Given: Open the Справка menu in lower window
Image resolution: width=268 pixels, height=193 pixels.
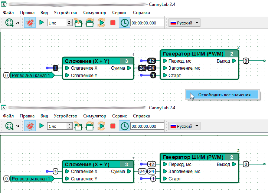Looking at the screenshot, I should 141,116.
